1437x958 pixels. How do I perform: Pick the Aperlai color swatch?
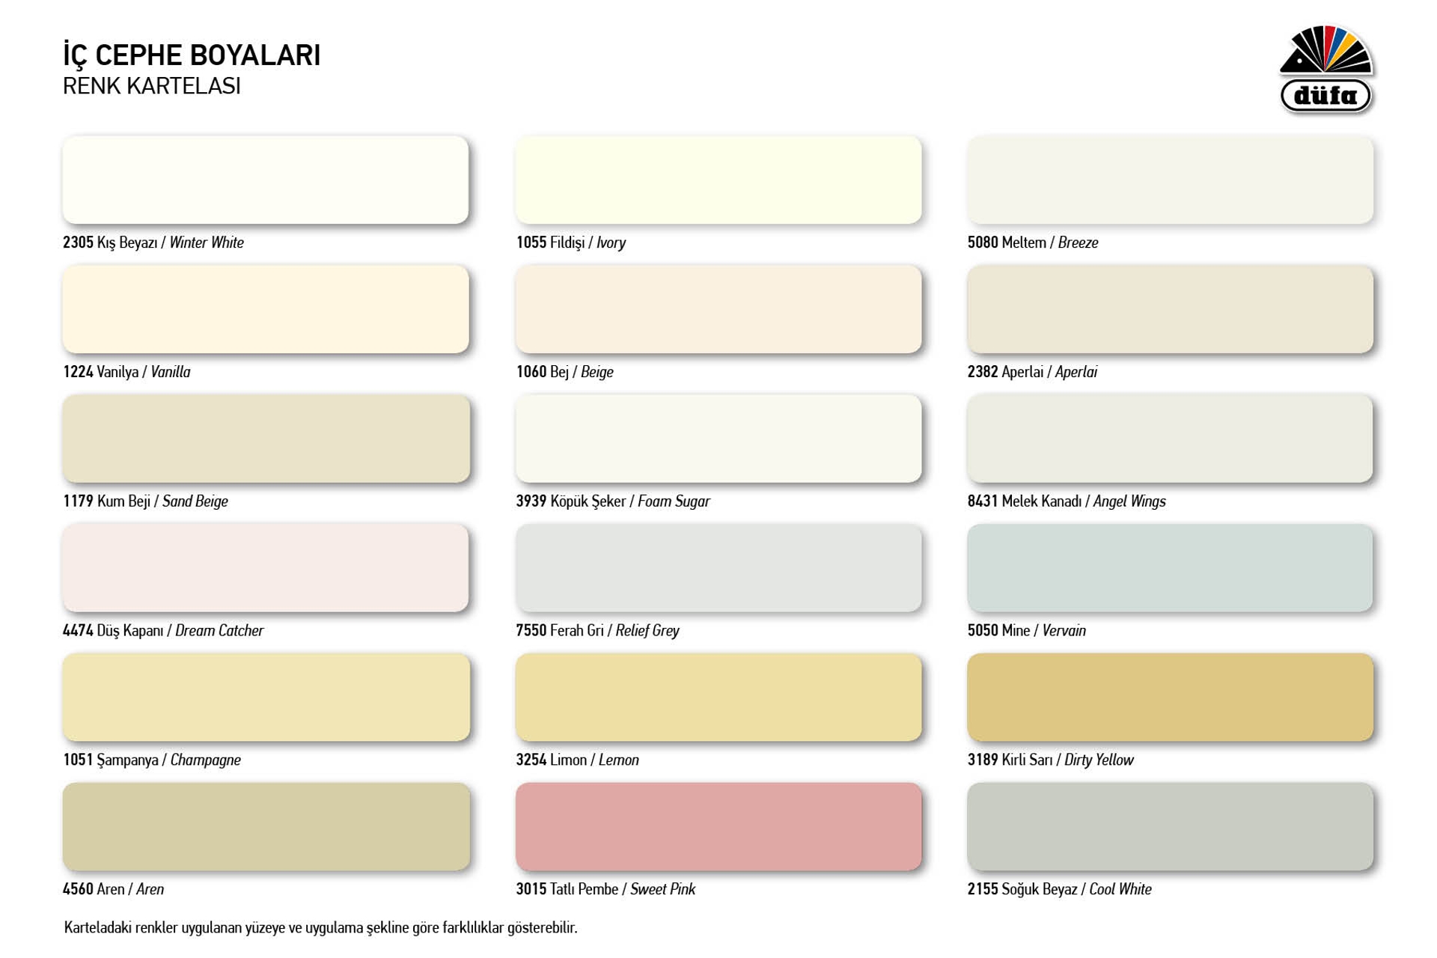pyautogui.click(x=1170, y=309)
